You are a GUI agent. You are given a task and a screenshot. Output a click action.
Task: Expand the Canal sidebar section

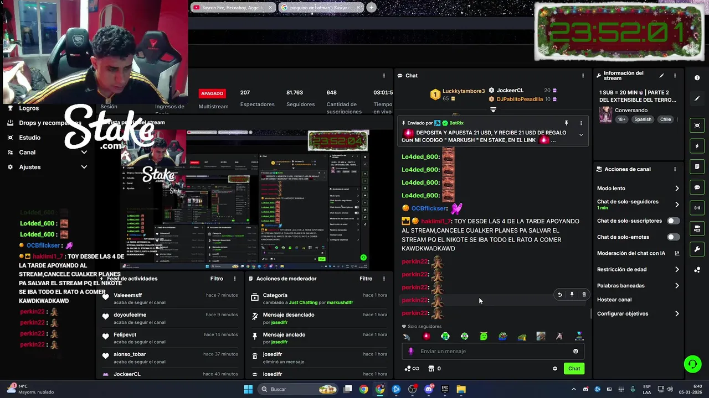[x=84, y=152]
